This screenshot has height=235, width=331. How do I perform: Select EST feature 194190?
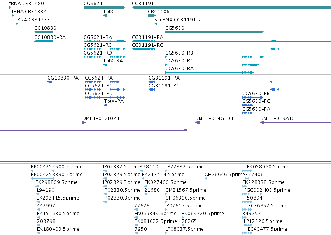38,194
